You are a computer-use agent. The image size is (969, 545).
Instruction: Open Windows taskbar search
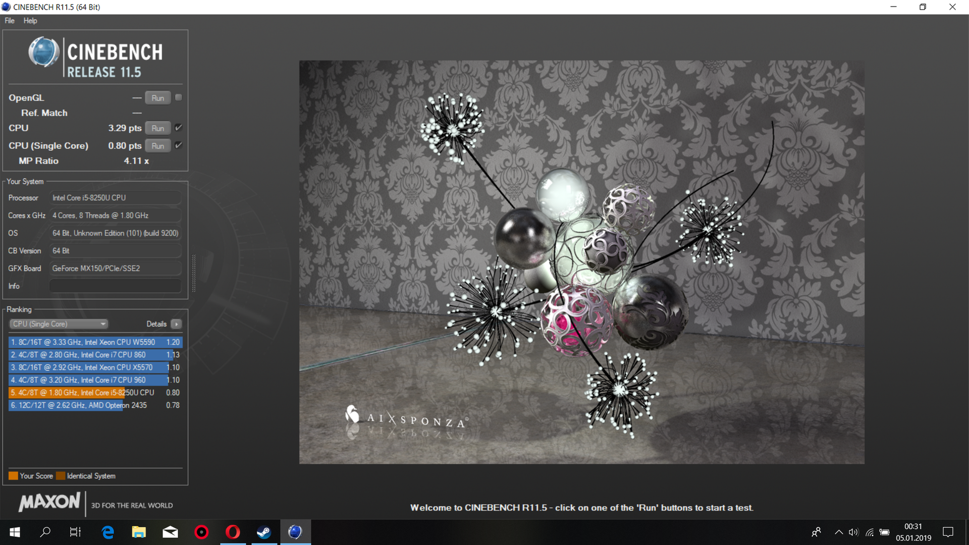45,532
